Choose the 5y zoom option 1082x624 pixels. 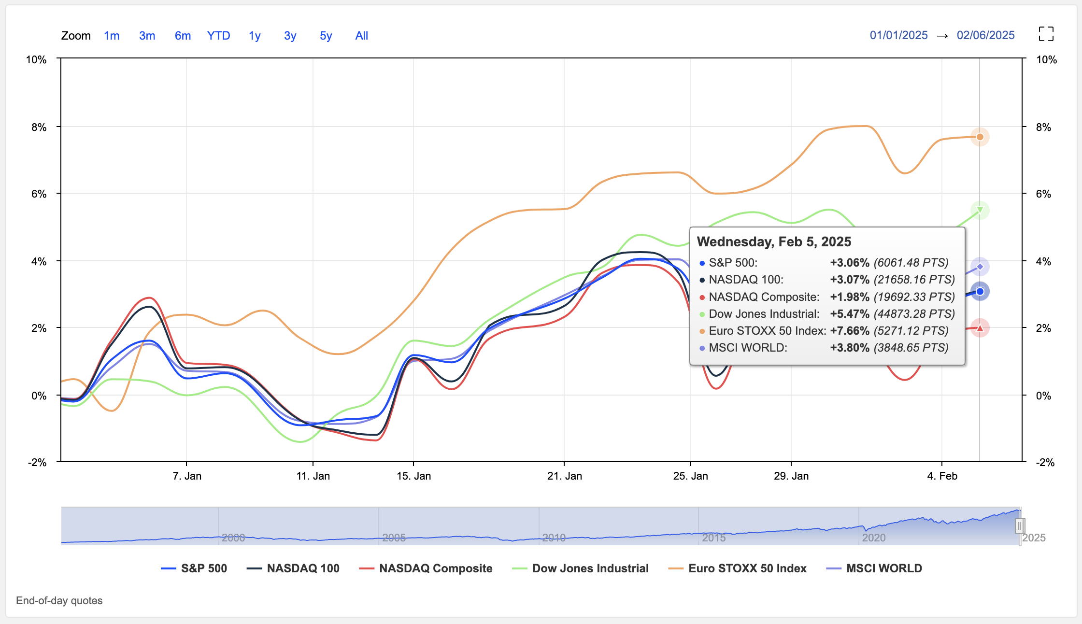pyautogui.click(x=326, y=36)
